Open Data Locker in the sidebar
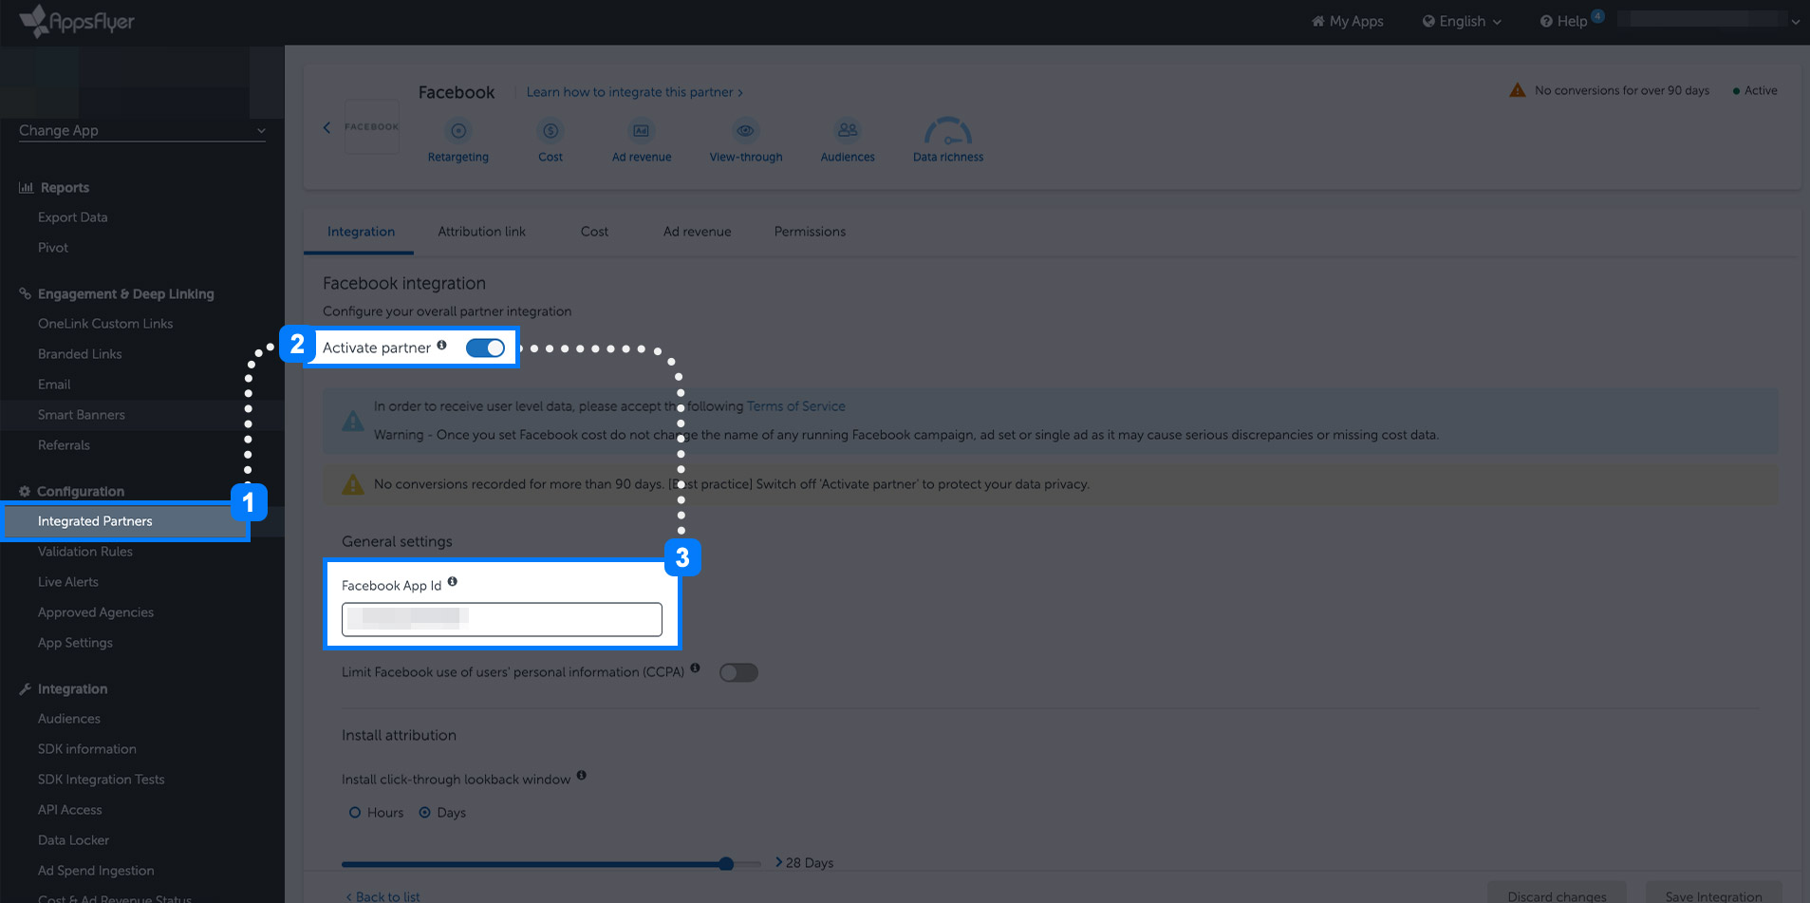This screenshot has height=903, width=1810. tap(73, 840)
